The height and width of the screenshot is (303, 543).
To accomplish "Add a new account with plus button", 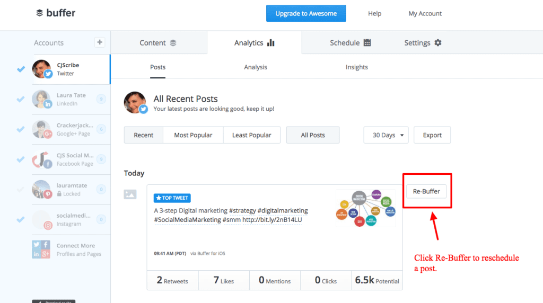I will click(x=100, y=42).
